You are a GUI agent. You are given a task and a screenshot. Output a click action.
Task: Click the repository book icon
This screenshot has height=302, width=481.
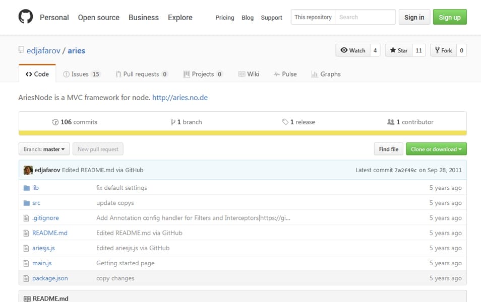tap(21, 50)
